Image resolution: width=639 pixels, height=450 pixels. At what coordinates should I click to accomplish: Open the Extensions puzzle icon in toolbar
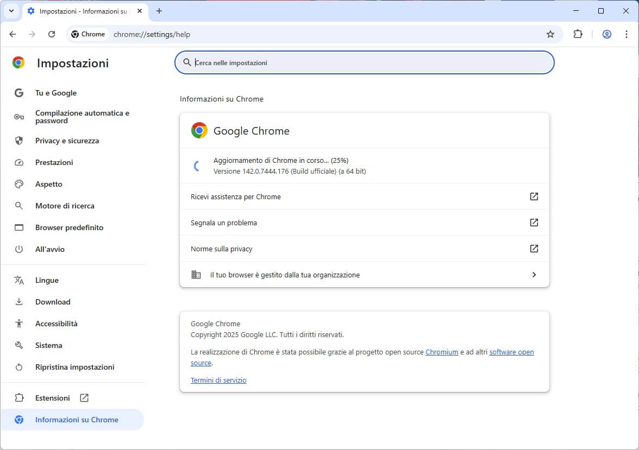point(578,34)
